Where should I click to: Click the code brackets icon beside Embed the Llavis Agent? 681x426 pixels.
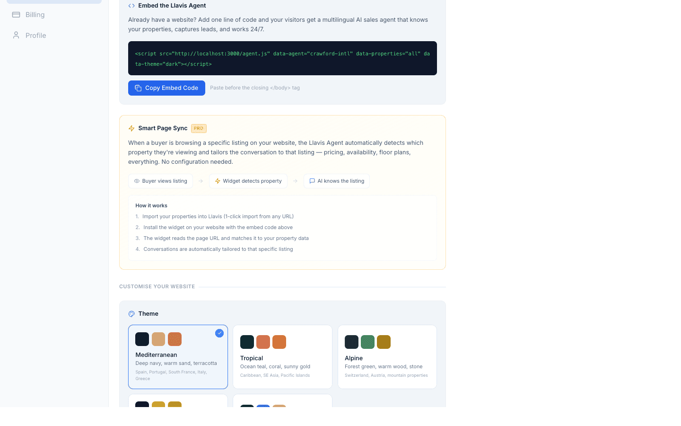coord(131,6)
